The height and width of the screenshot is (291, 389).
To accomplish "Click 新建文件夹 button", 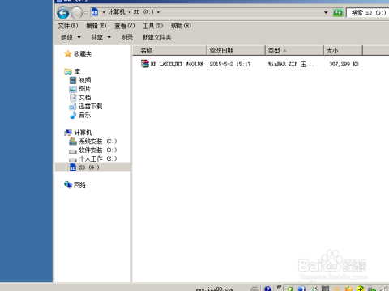I will (157, 37).
